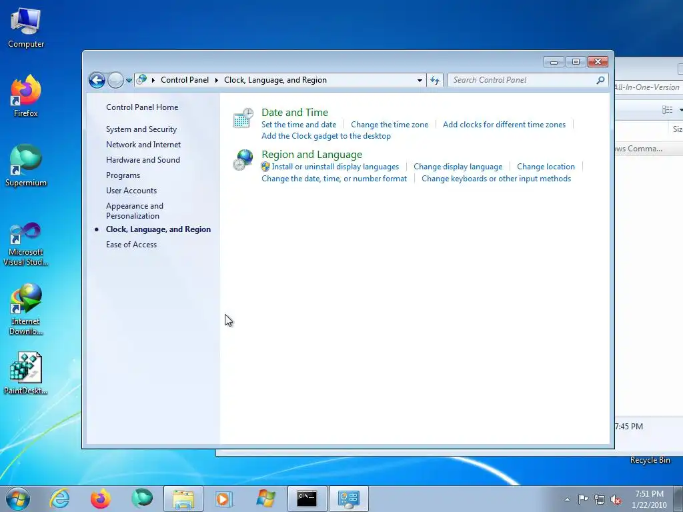Maximize the Control Panel window
This screenshot has width=683, height=512.
pyautogui.click(x=576, y=62)
